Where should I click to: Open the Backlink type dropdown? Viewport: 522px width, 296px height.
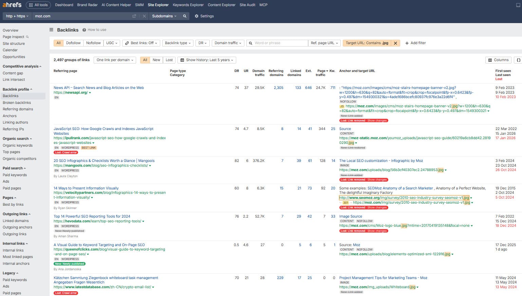click(178, 43)
